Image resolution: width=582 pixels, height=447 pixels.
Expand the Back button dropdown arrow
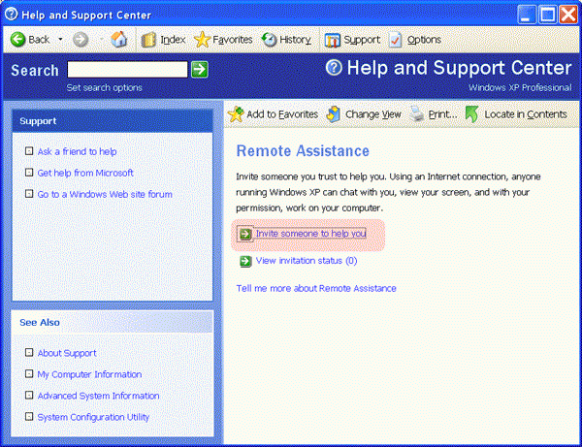[59, 40]
